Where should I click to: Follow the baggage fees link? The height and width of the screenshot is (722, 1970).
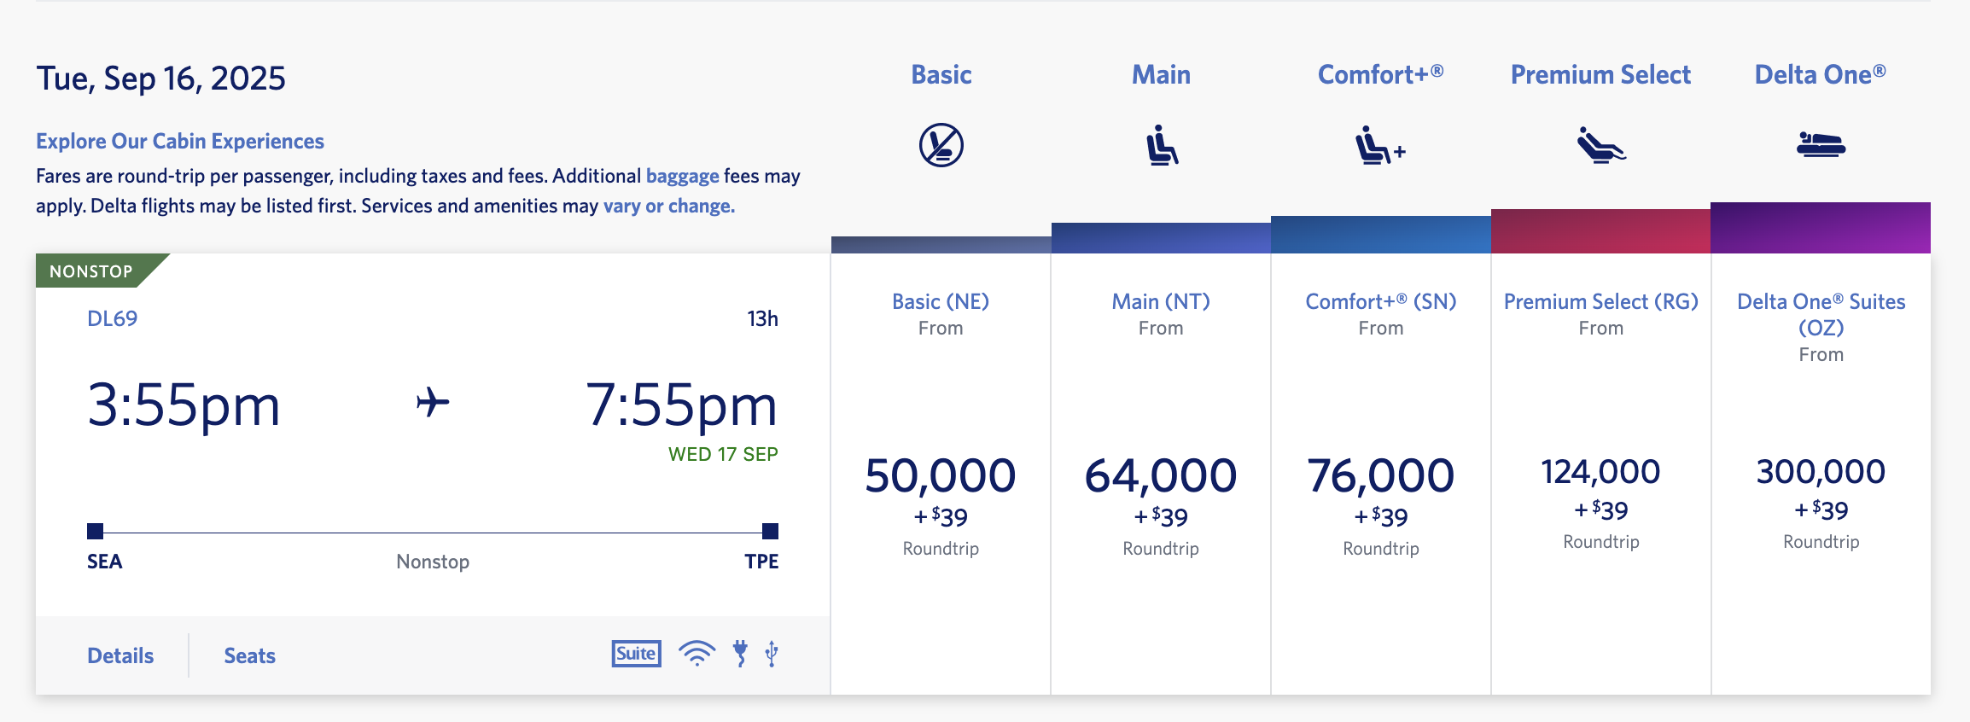point(683,176)
